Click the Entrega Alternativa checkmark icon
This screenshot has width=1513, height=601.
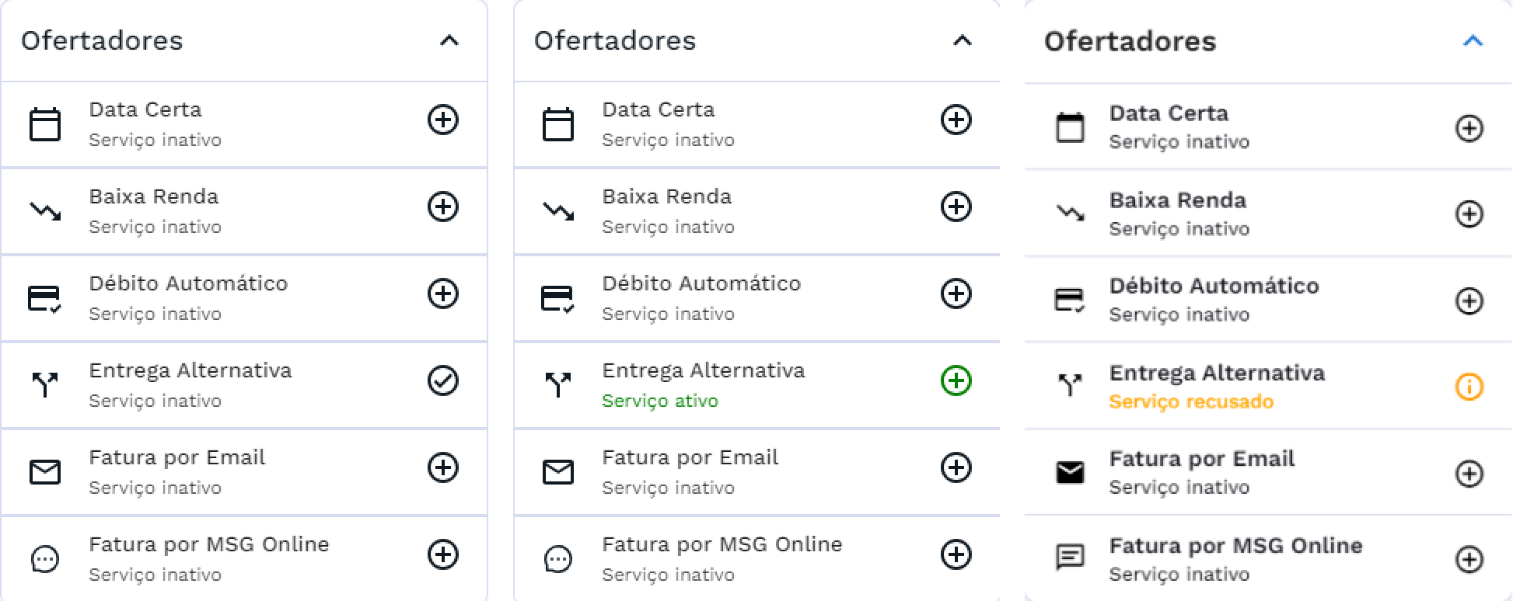[x=443, y=381]
